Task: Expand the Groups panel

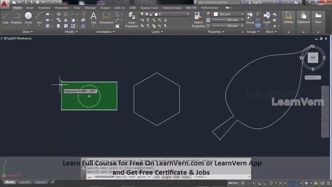Action: (253, 32)
